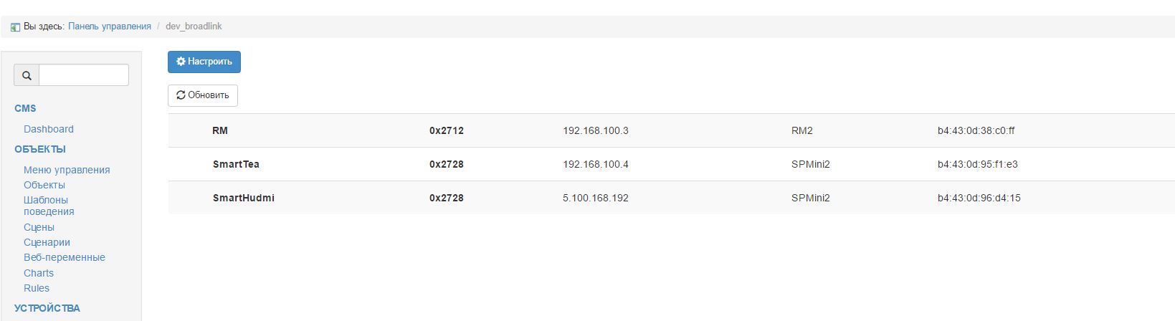Click the breadcrumb icon before "Вы здесь"

pyautogui.click(x=15, y=27)
